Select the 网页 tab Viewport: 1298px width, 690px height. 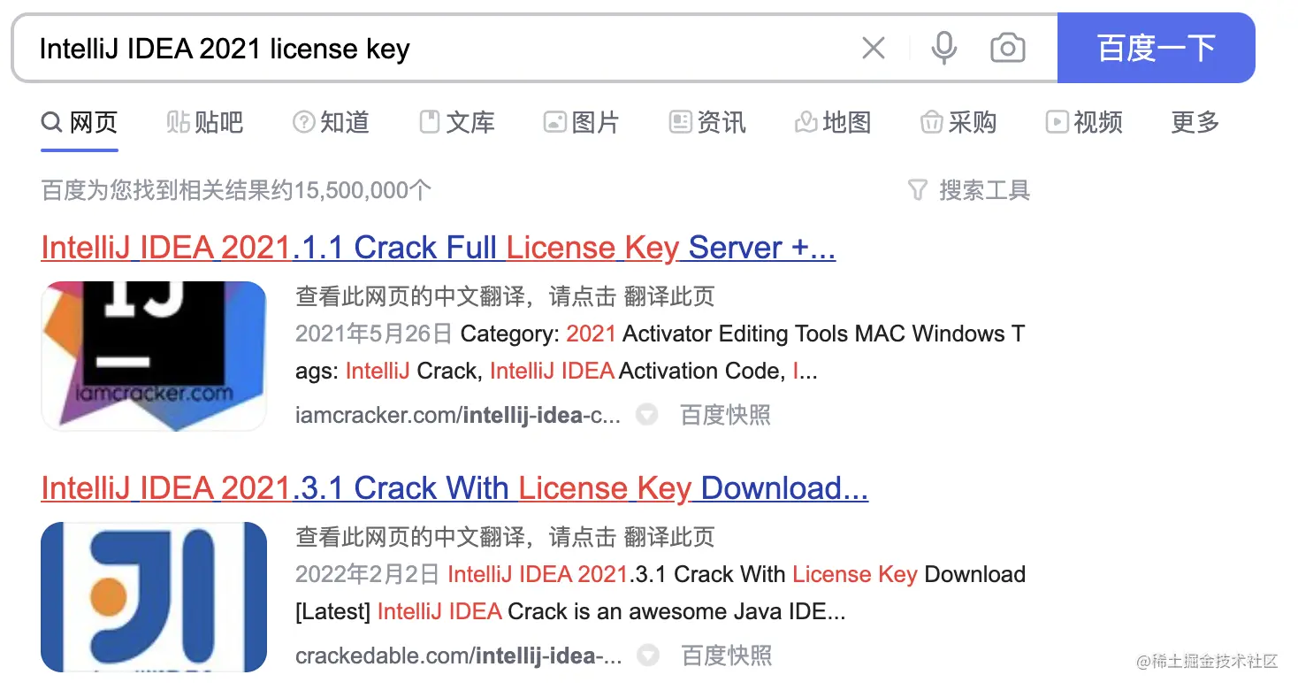click(x=80, y=122)
